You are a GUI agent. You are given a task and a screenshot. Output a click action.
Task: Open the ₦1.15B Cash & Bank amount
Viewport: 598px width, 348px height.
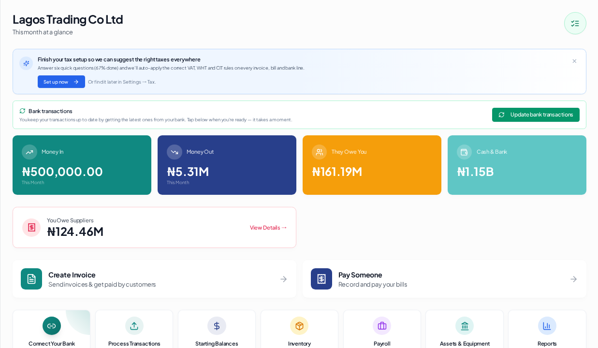[475, 172]
